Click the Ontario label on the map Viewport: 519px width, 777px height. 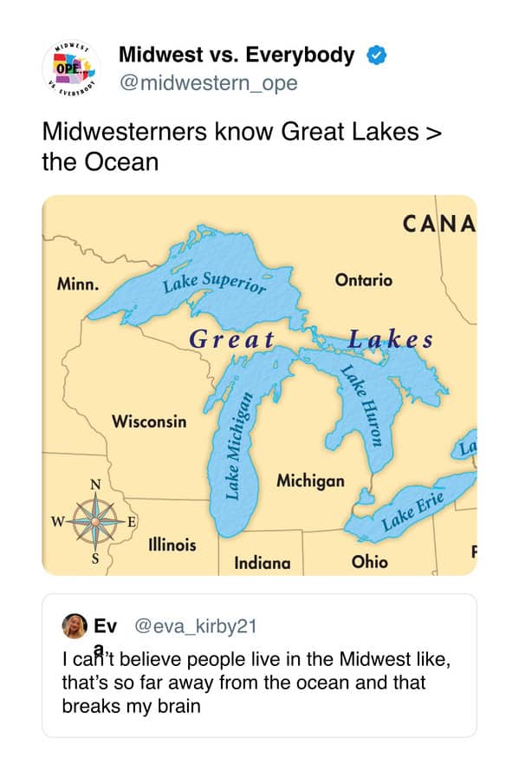click(x=364, y=280)
